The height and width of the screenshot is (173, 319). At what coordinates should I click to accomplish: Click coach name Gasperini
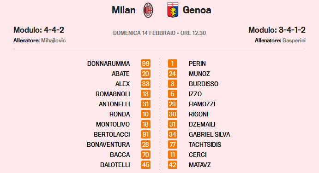(x=294, y=40)
